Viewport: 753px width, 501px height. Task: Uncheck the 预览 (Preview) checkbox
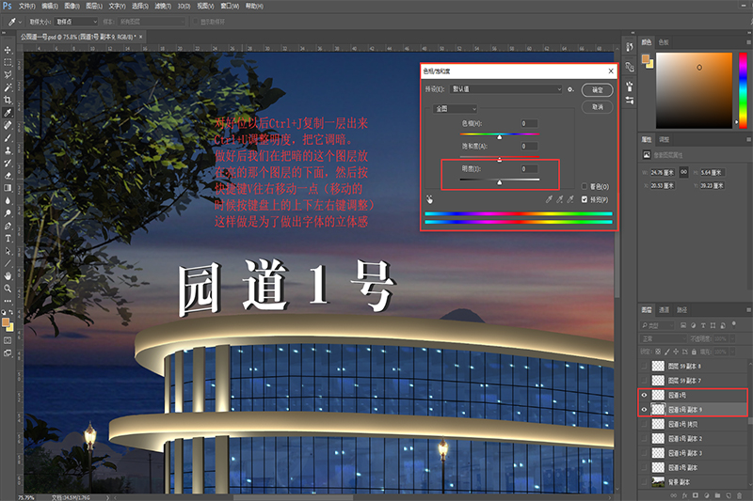(585, 199)
